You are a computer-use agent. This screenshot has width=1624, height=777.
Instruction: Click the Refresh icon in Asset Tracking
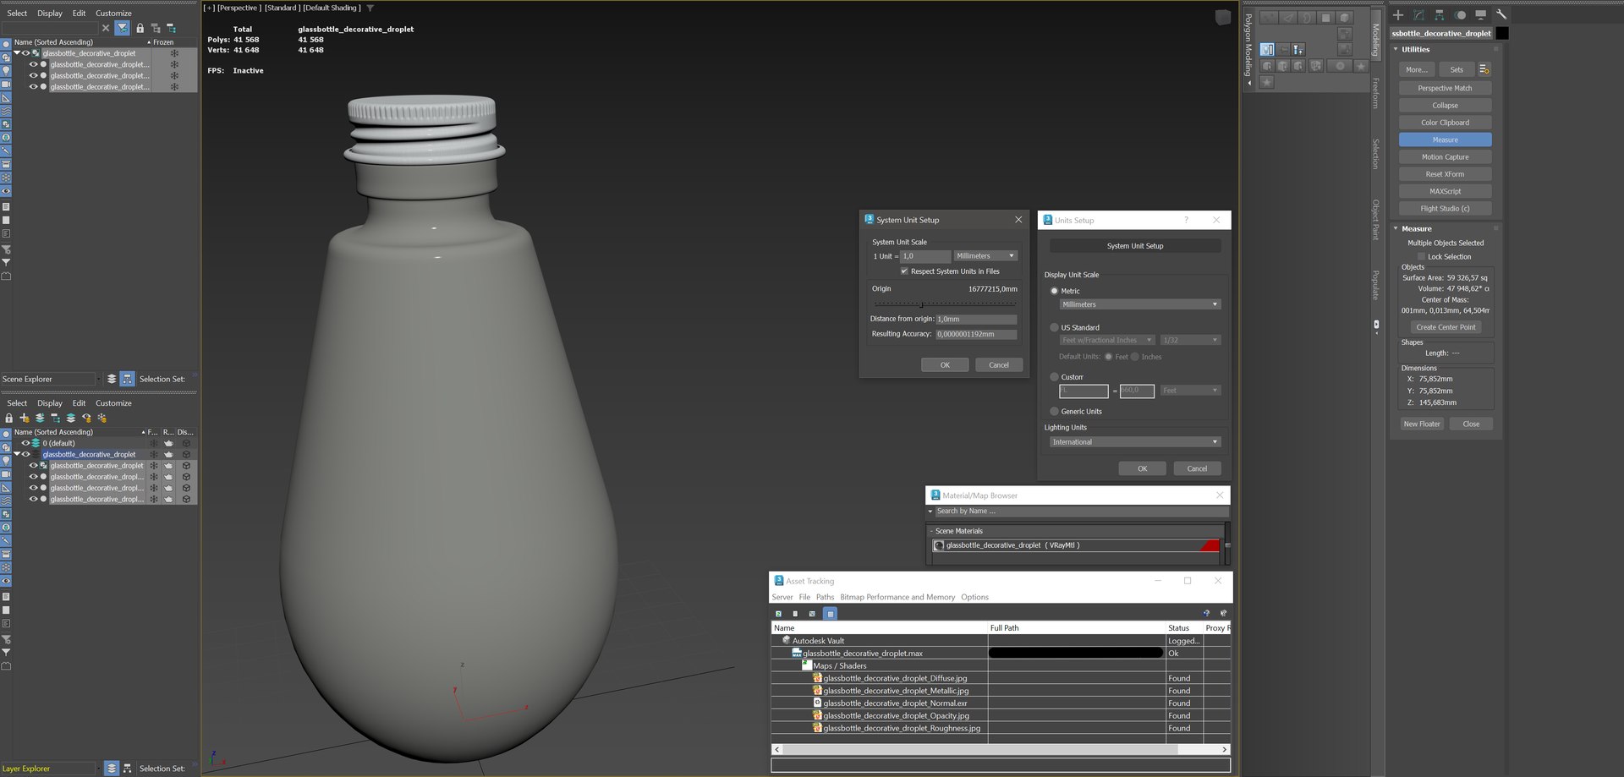pyautogui.click(x=779, y=614)
